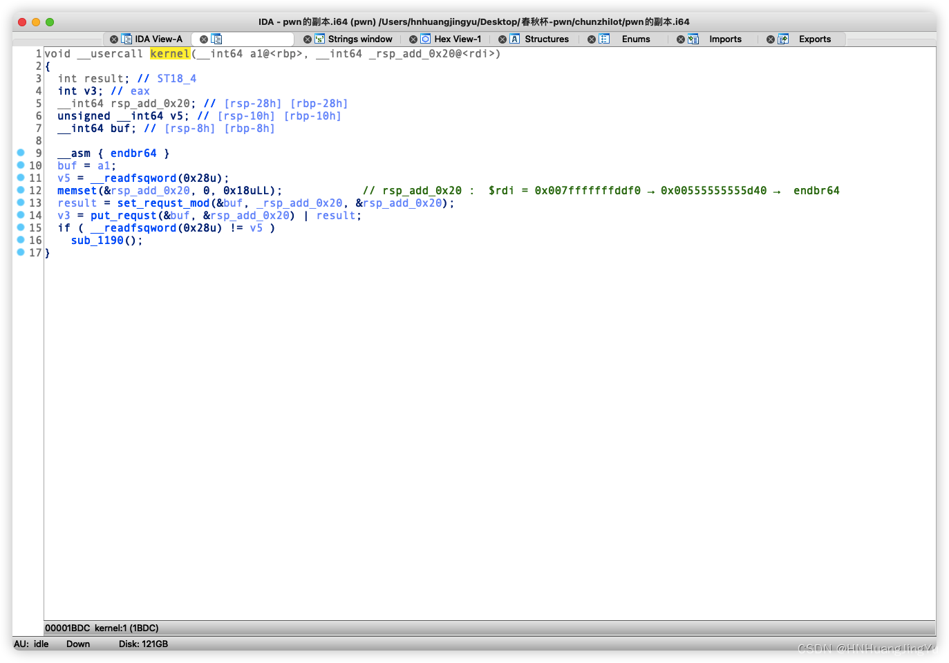
Task: Toggle breakpoint dot on line 16
Action: 21,240
